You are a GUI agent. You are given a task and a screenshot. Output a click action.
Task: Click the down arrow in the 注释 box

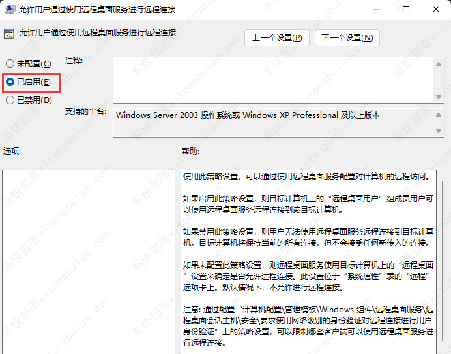438,96
